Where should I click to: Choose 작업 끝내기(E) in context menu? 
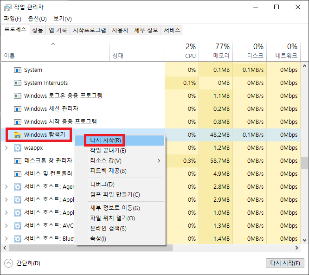120,151
